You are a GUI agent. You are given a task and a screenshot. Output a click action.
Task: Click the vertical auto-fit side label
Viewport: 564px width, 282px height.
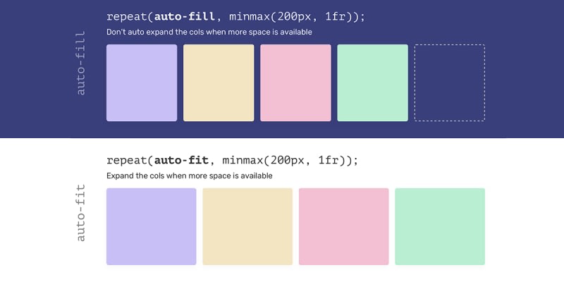pyautogui.click(x=80, y=212)
